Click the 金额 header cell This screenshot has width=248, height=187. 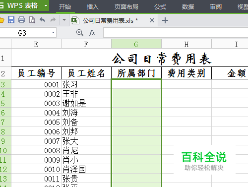230,73
